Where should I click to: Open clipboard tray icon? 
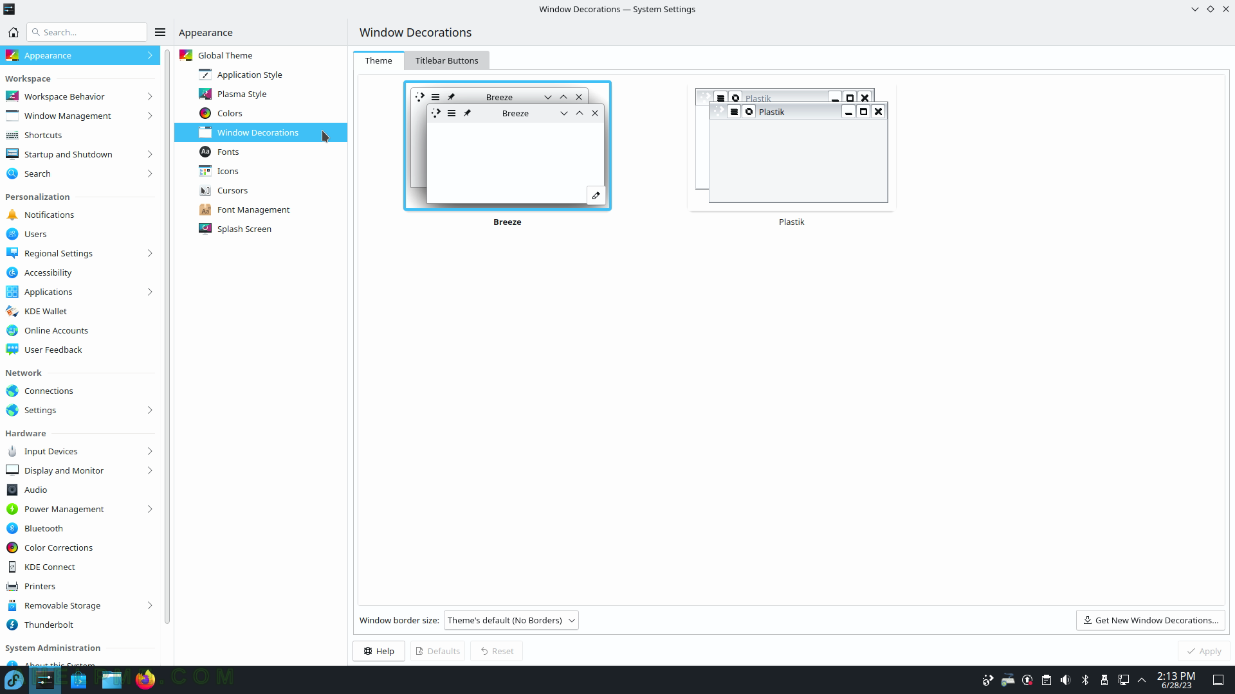pos(1047,680)
